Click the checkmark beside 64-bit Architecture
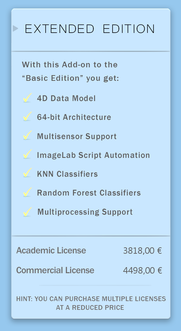 click(28, 117)
